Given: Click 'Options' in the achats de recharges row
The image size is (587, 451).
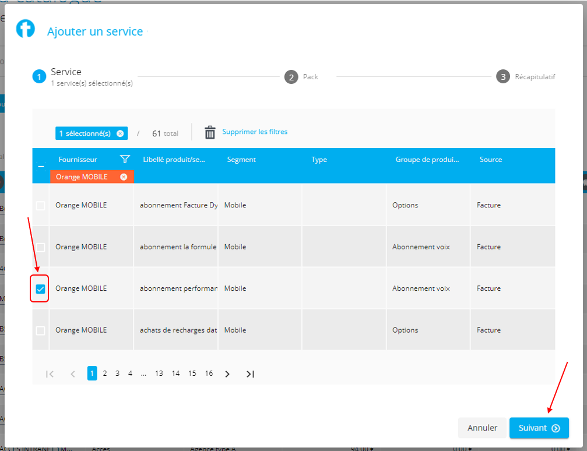Looking at the screenshot, I should click(406, 330).
